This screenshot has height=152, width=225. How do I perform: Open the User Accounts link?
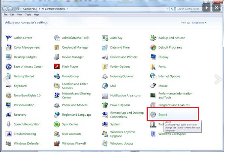(x=72, y=134)
